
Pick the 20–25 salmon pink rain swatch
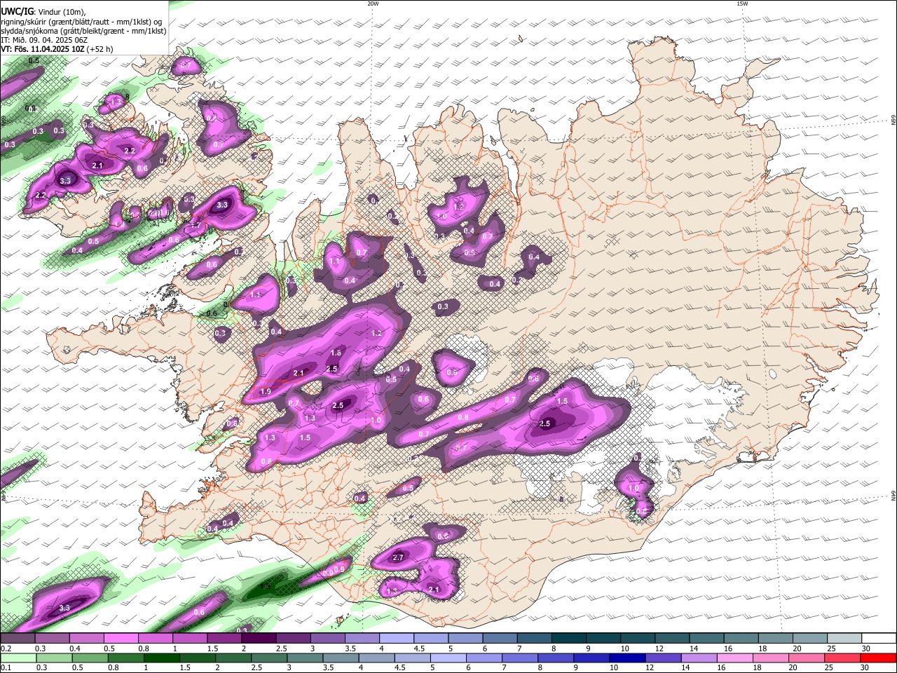(807, 658)
